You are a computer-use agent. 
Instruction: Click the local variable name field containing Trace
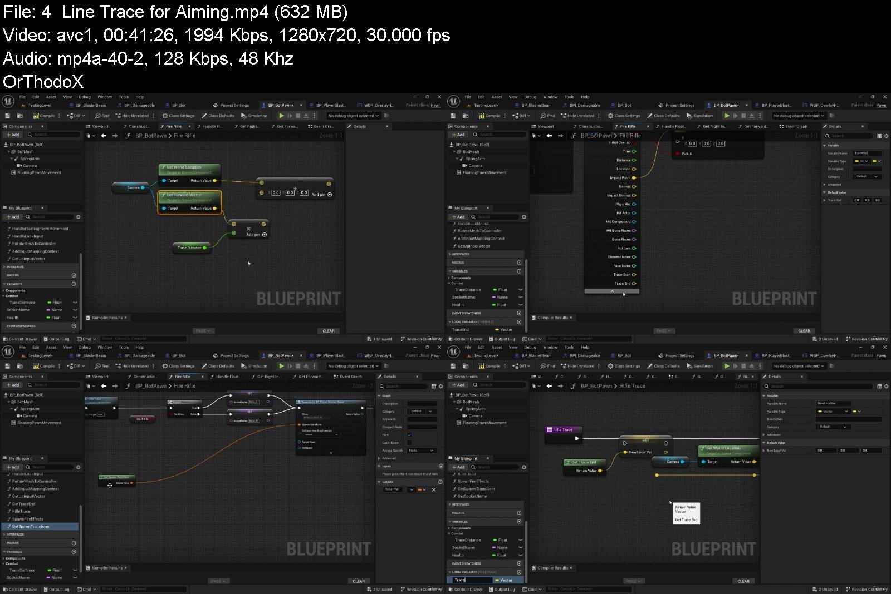(x=472, y=580)
